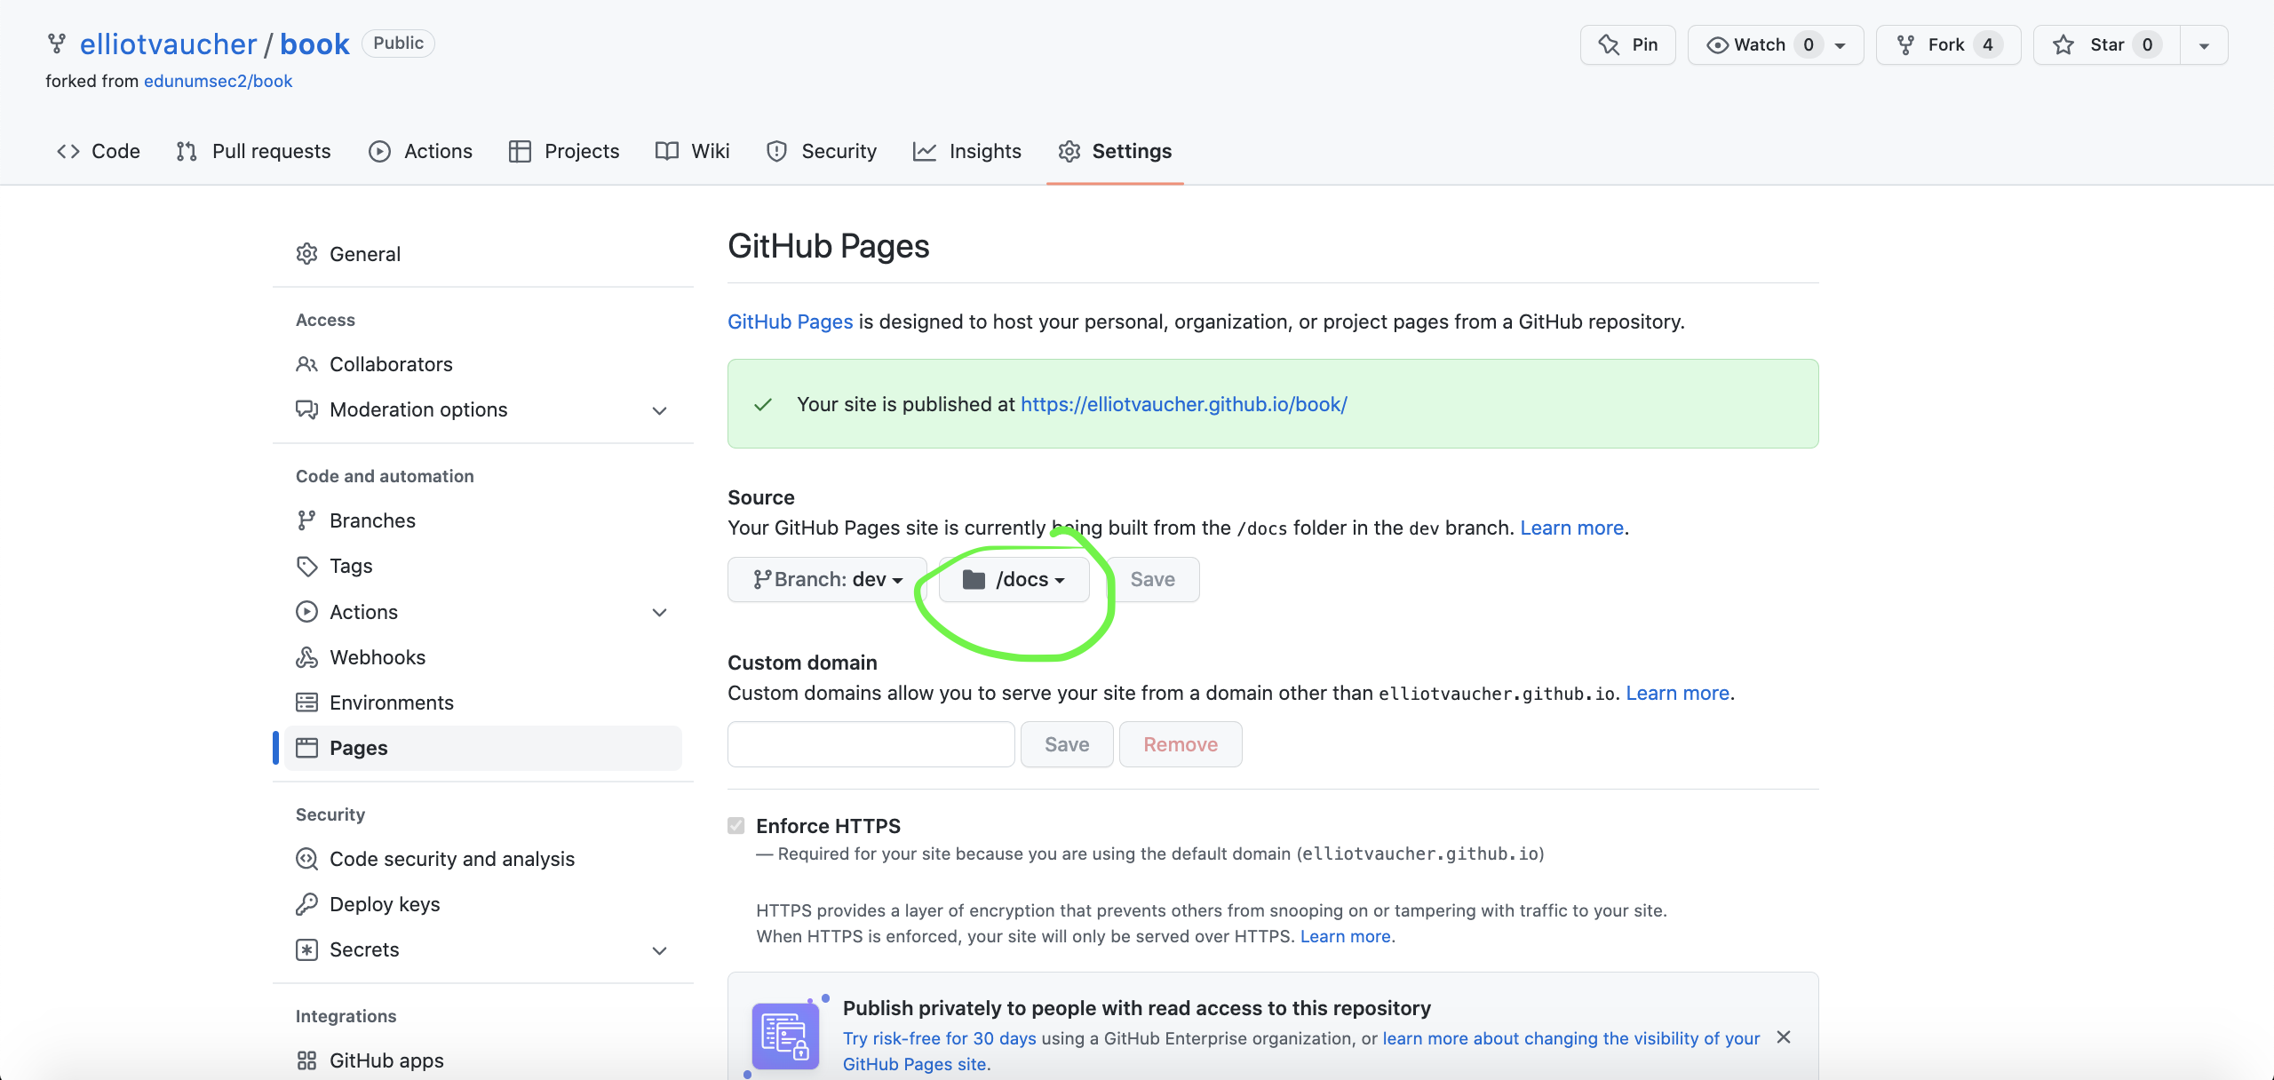Open Learn more link under Source

click(1571, 528)
